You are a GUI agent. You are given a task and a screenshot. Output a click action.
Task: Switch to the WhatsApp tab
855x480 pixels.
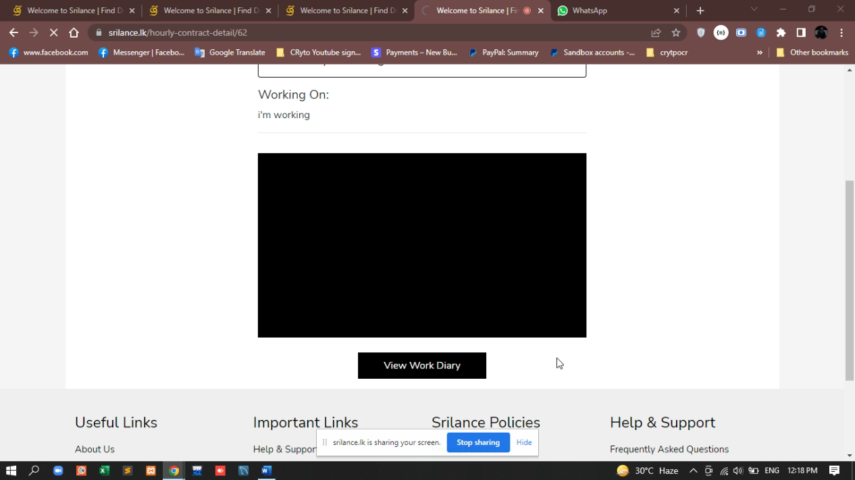[x=615, y=11]
